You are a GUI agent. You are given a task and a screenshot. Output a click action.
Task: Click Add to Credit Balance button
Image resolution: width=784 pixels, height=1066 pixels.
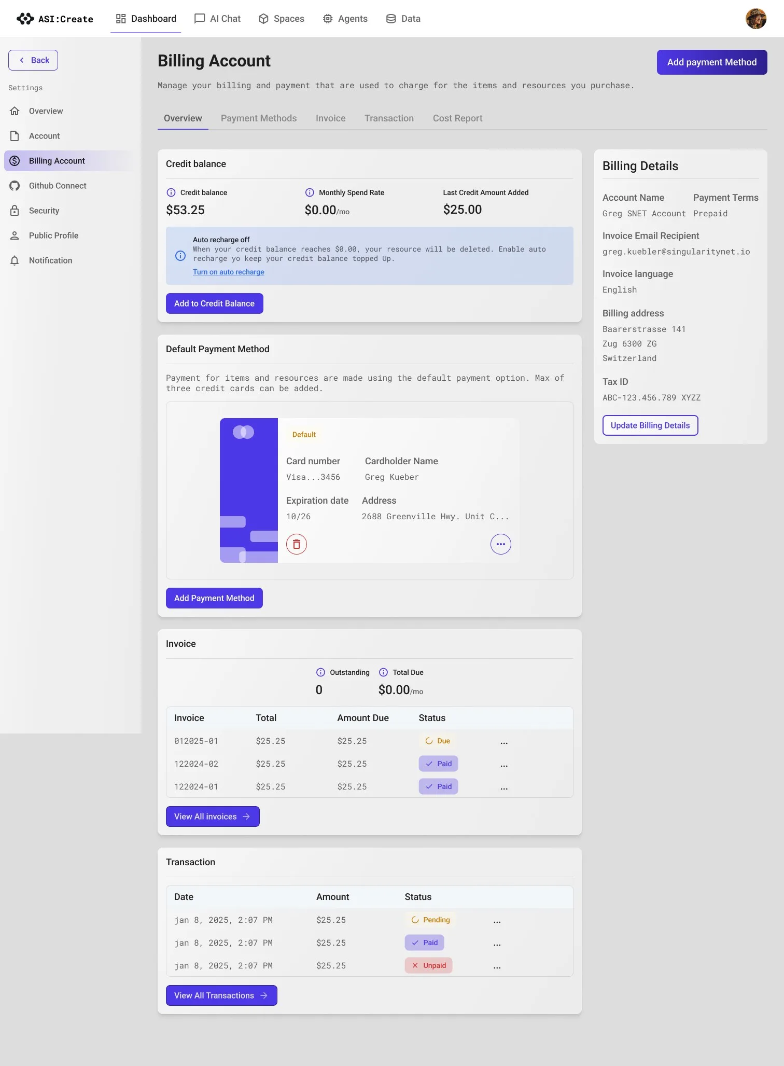tap(215, 303)
